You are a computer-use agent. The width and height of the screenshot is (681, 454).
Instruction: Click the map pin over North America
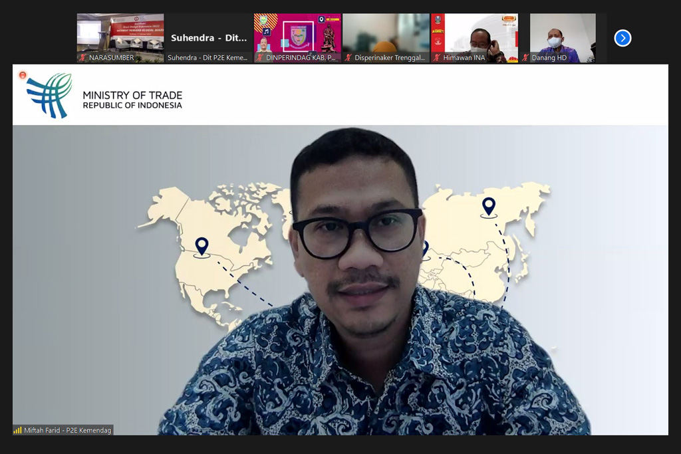click(x=202, y=247)
